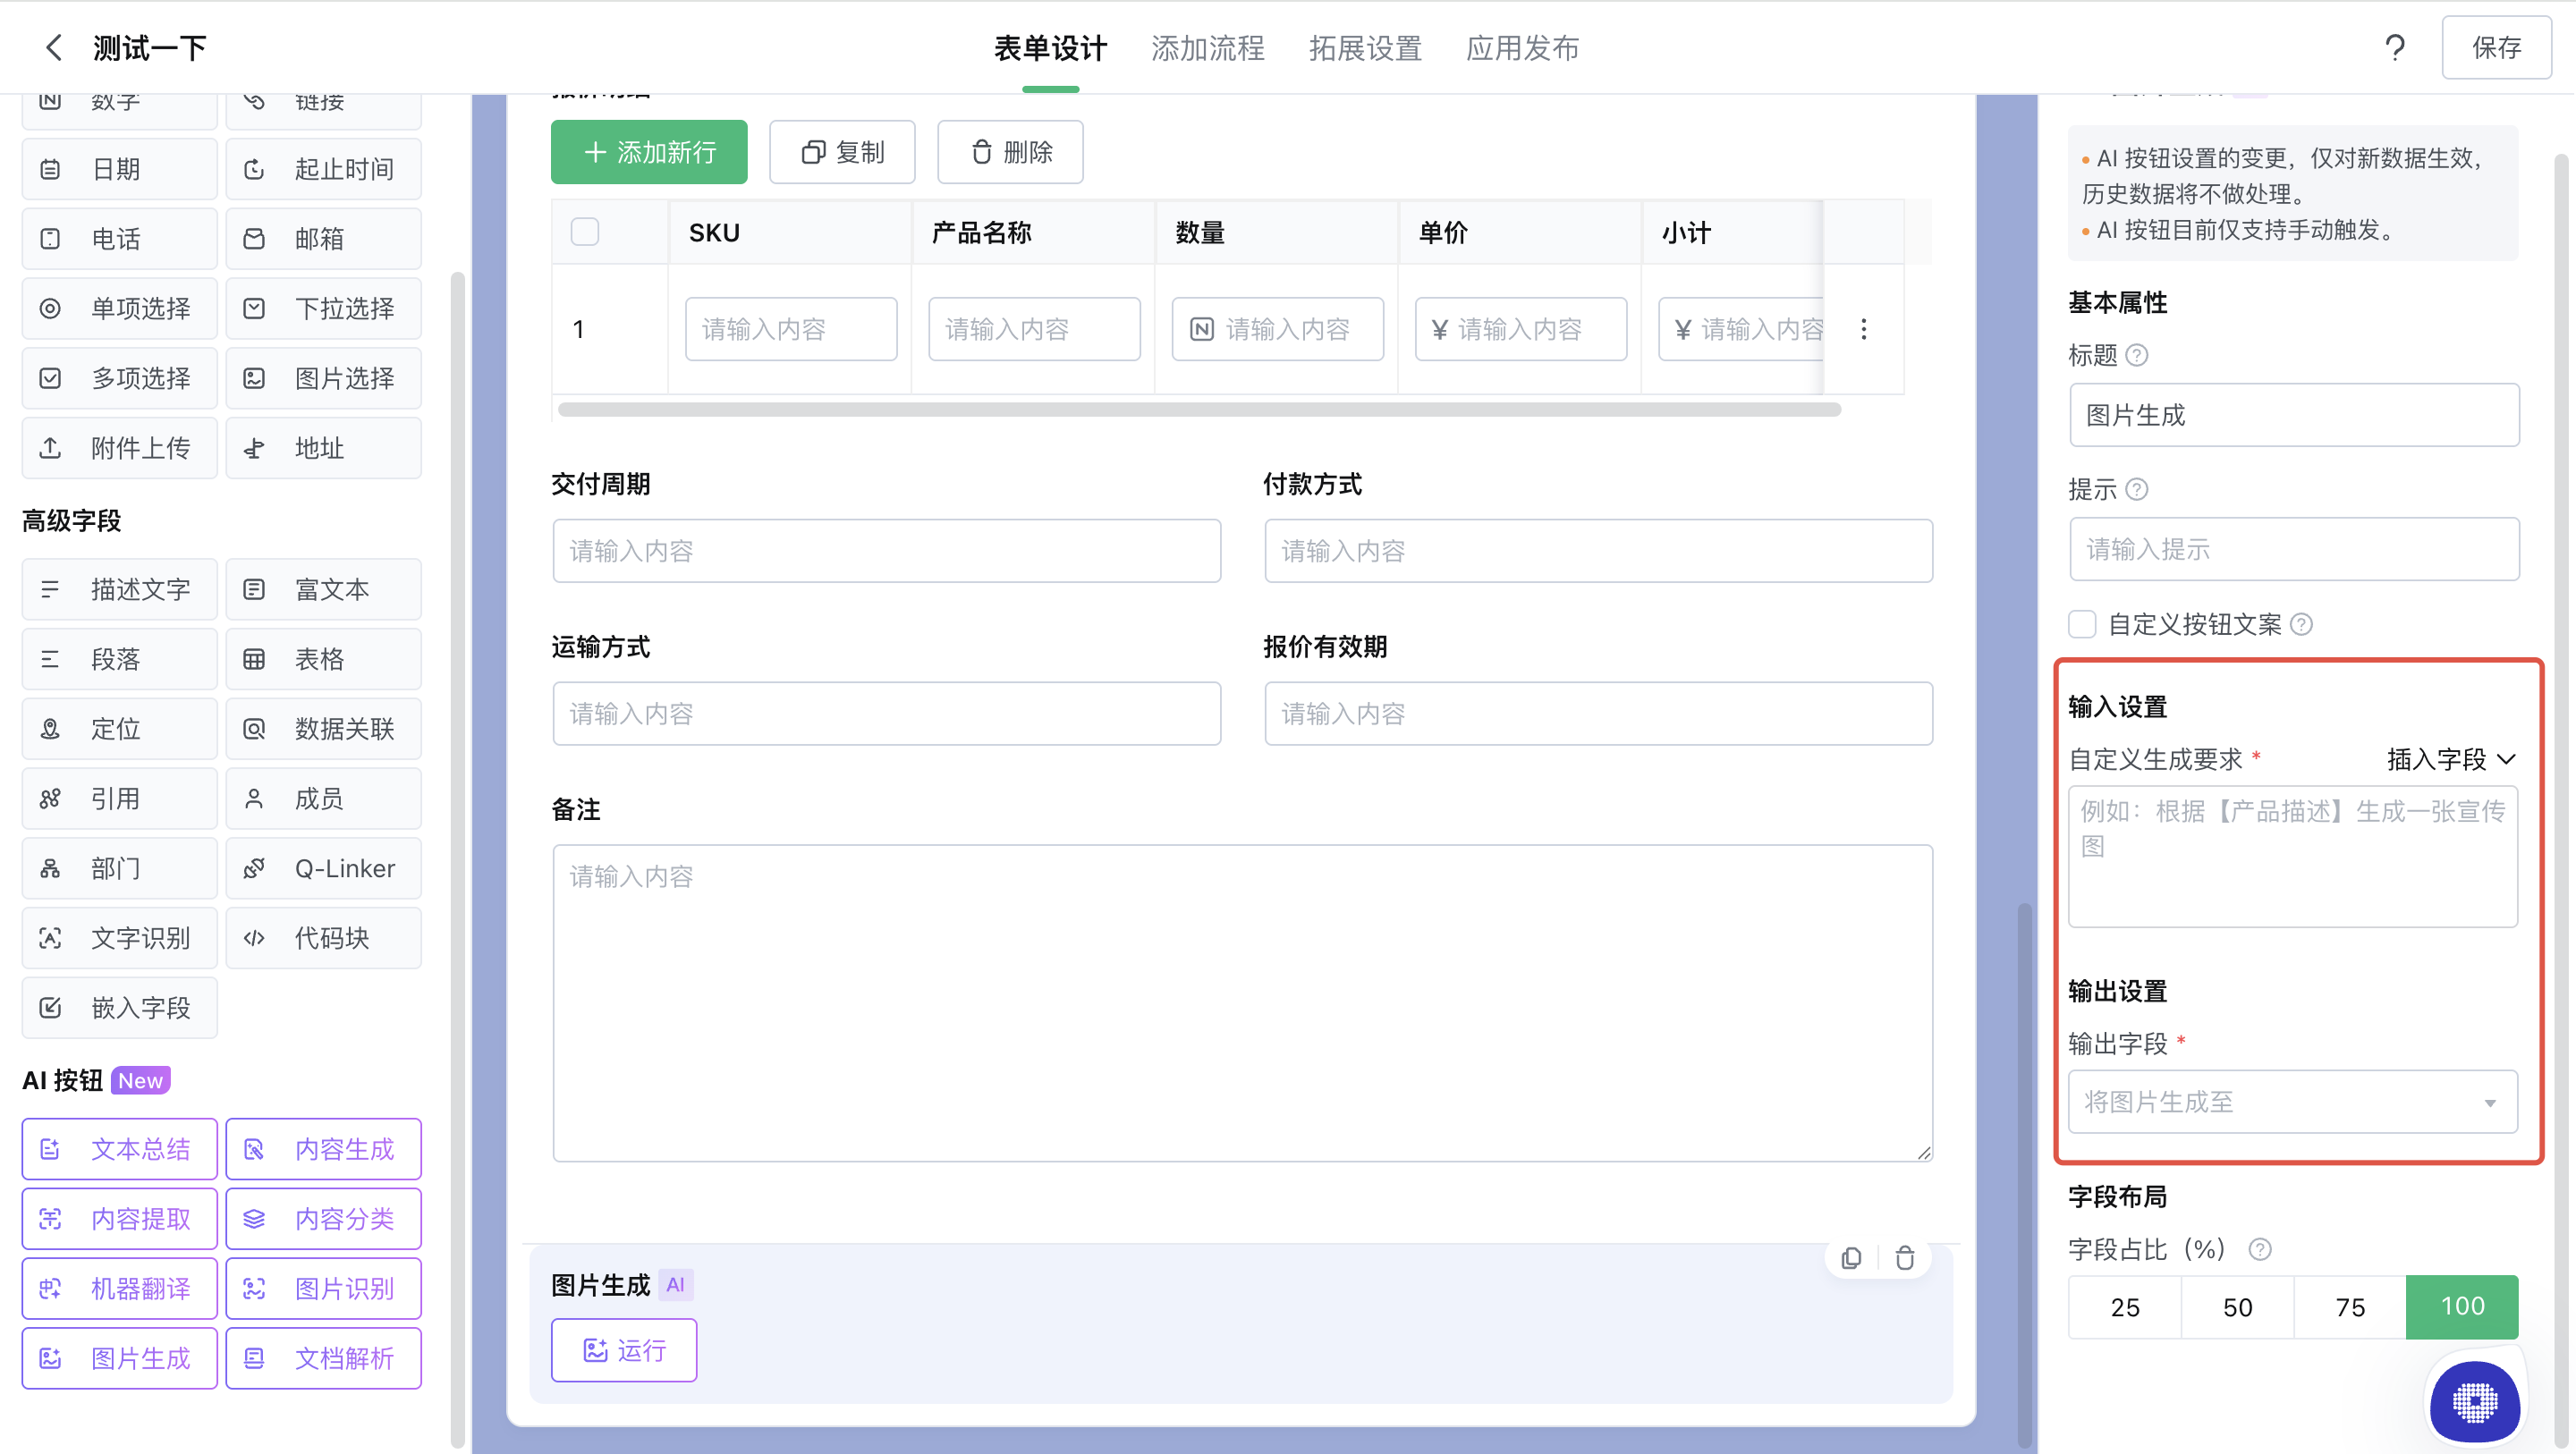Add the 图片识别 AI button
Screen dimensions: 2576x1454
(323, 1289)
